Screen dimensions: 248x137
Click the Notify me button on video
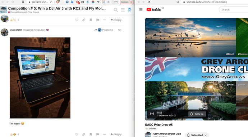pos(197,114)
